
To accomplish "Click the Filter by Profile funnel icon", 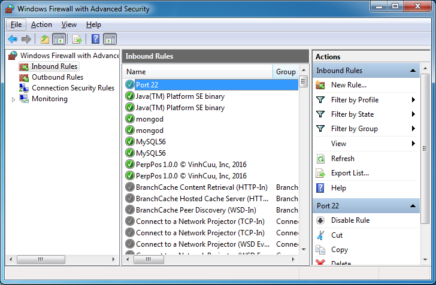I will [320, 99].
